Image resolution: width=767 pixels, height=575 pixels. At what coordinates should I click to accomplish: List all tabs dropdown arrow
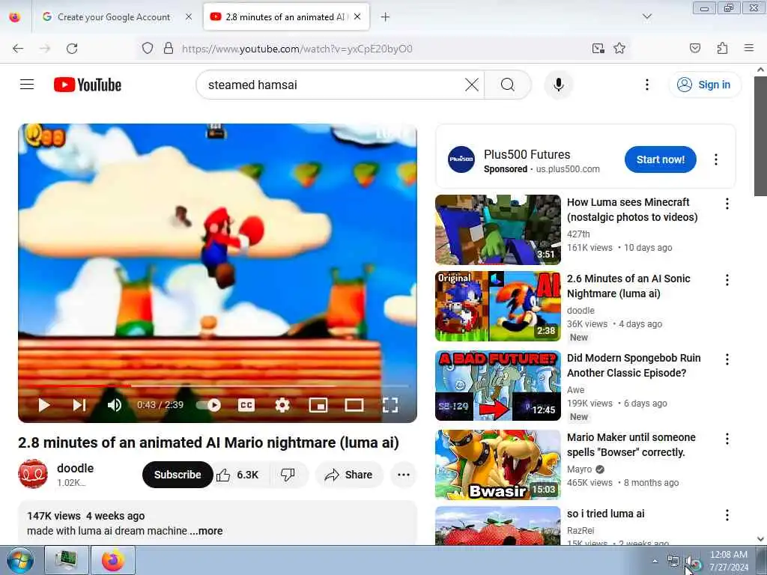tap(646, 17)
